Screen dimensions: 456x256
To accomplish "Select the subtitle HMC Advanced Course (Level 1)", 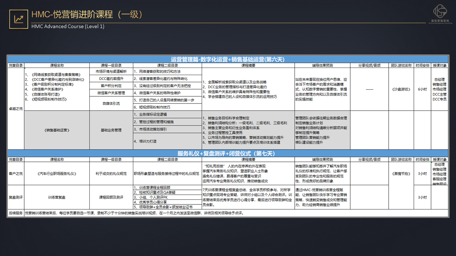I will [x=68, y=26].
